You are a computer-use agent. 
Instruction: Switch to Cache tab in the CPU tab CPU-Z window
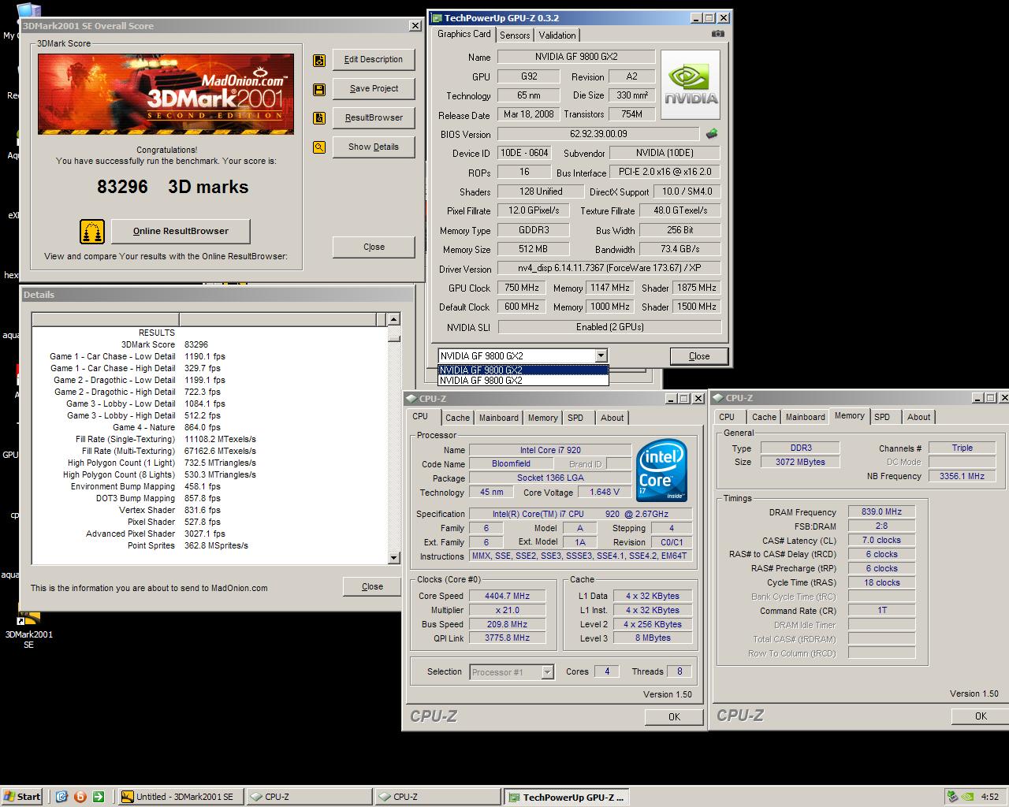tap(457, 418)
